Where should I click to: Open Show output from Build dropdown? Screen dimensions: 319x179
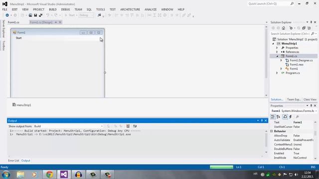click(x=69, y=126)
